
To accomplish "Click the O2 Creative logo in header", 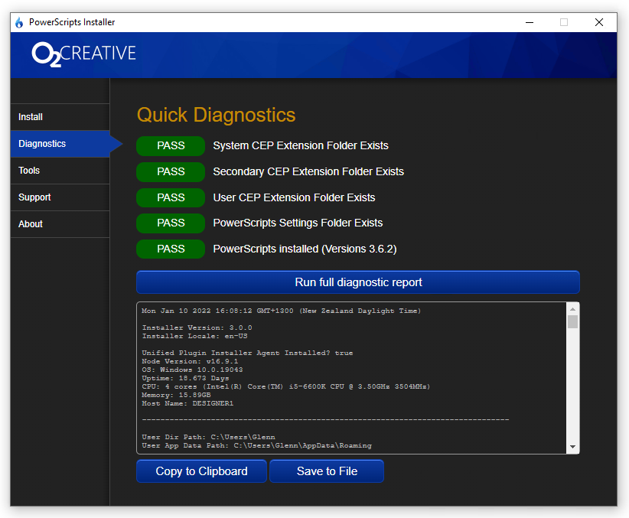I will [83, 54].
